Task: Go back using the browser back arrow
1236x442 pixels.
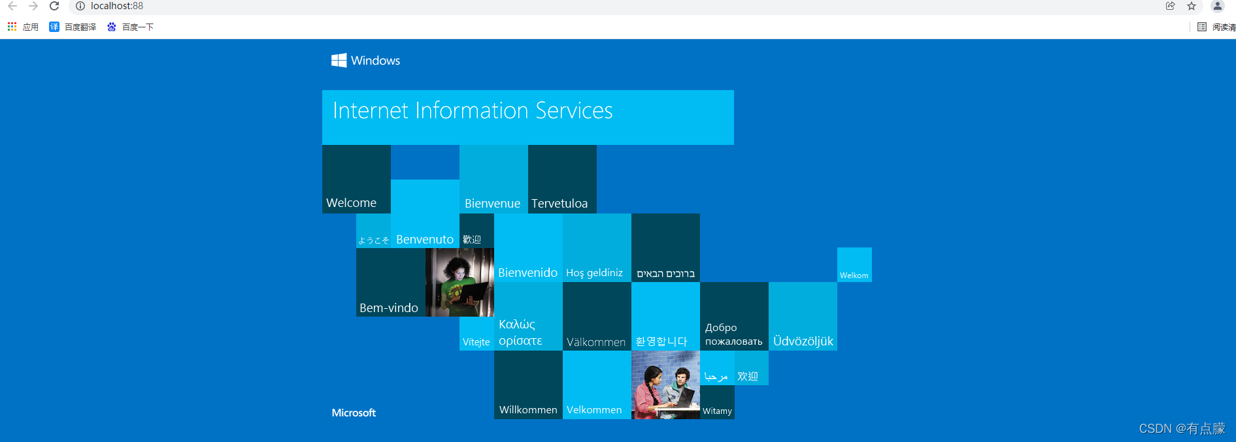Action: (x=12, y=6)
